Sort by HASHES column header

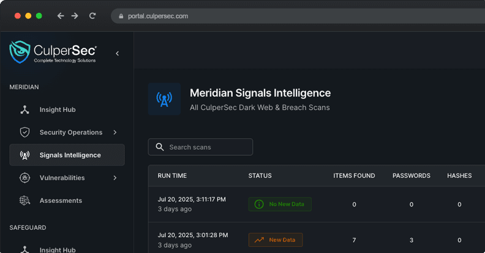click(459, 175)
